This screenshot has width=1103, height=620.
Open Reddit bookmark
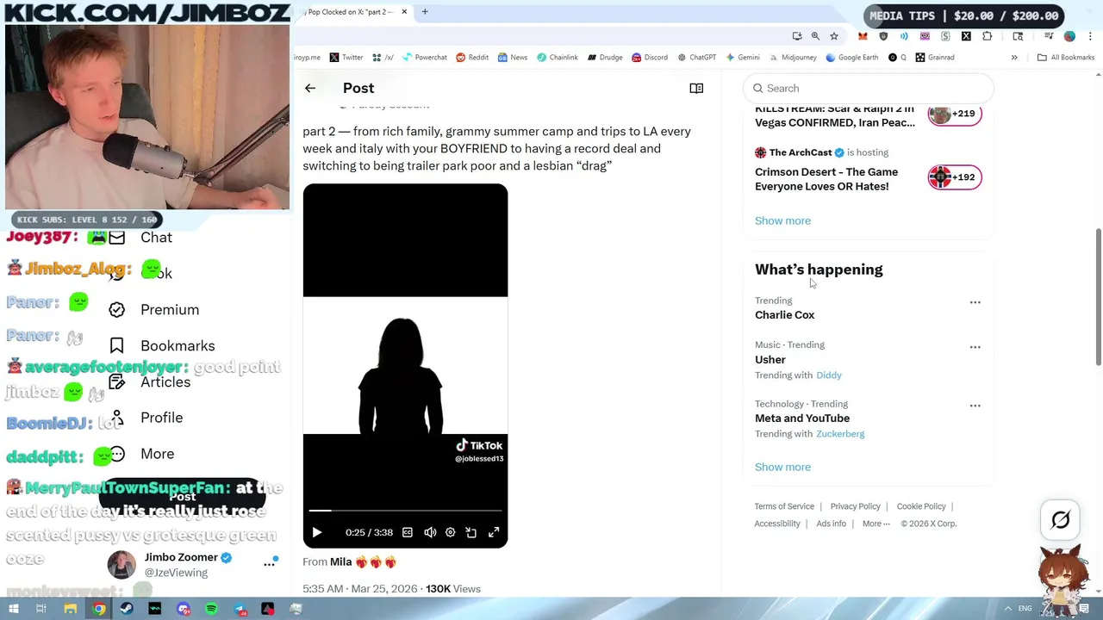click(x=472, y=58)
